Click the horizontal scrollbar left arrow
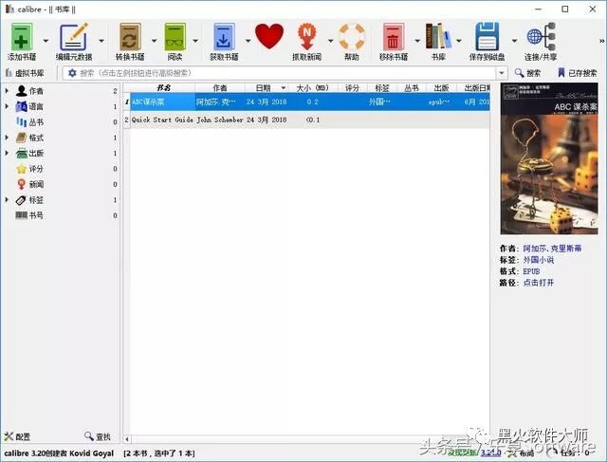Screen dimensions: 607x462 pos(126,439)
